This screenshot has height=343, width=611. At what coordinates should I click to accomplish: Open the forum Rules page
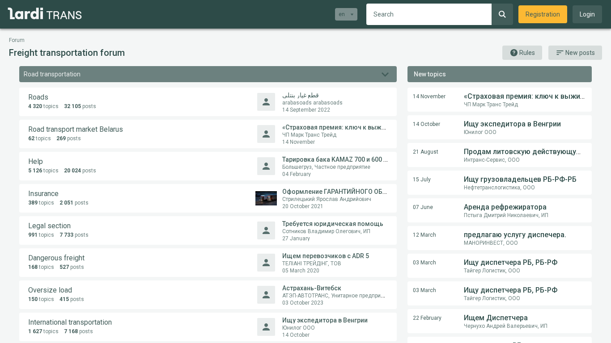522,53
